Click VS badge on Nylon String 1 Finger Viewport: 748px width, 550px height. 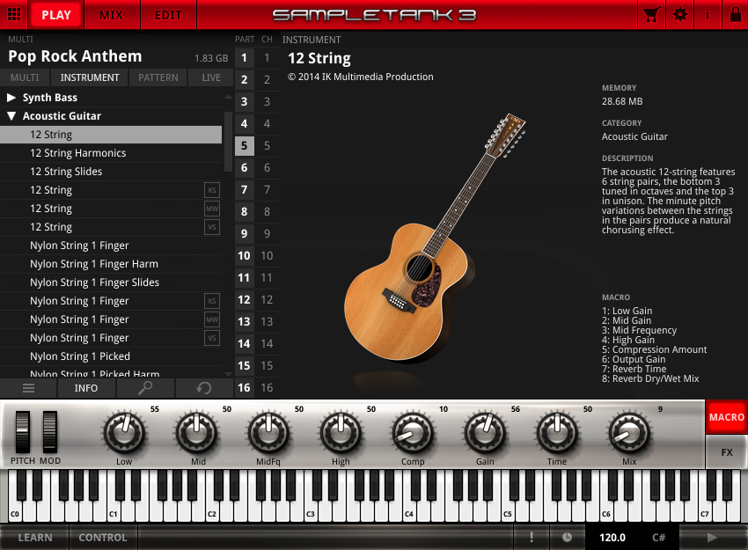(212, 338)
